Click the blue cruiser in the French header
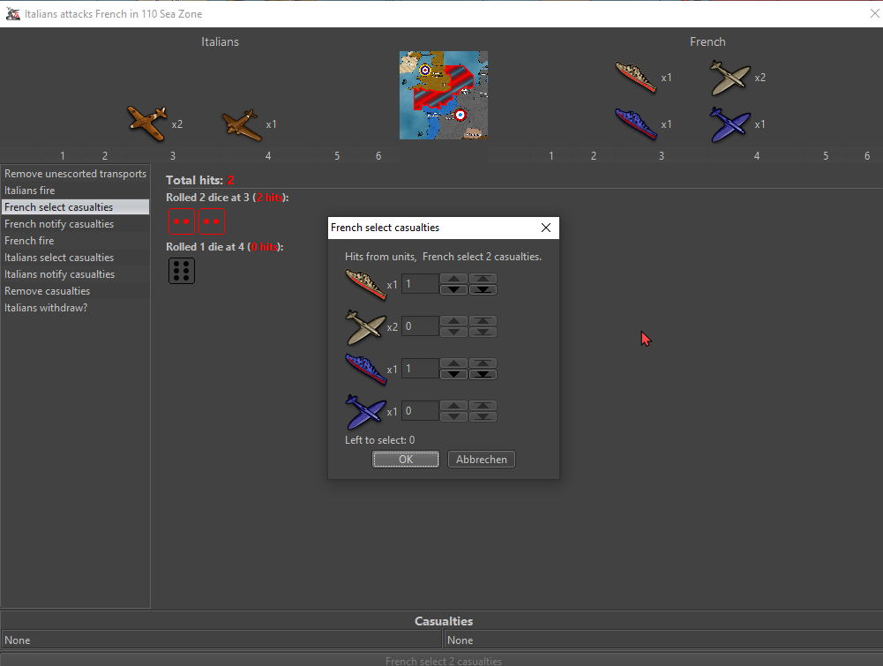883x666 pixels. coord(636,124)
